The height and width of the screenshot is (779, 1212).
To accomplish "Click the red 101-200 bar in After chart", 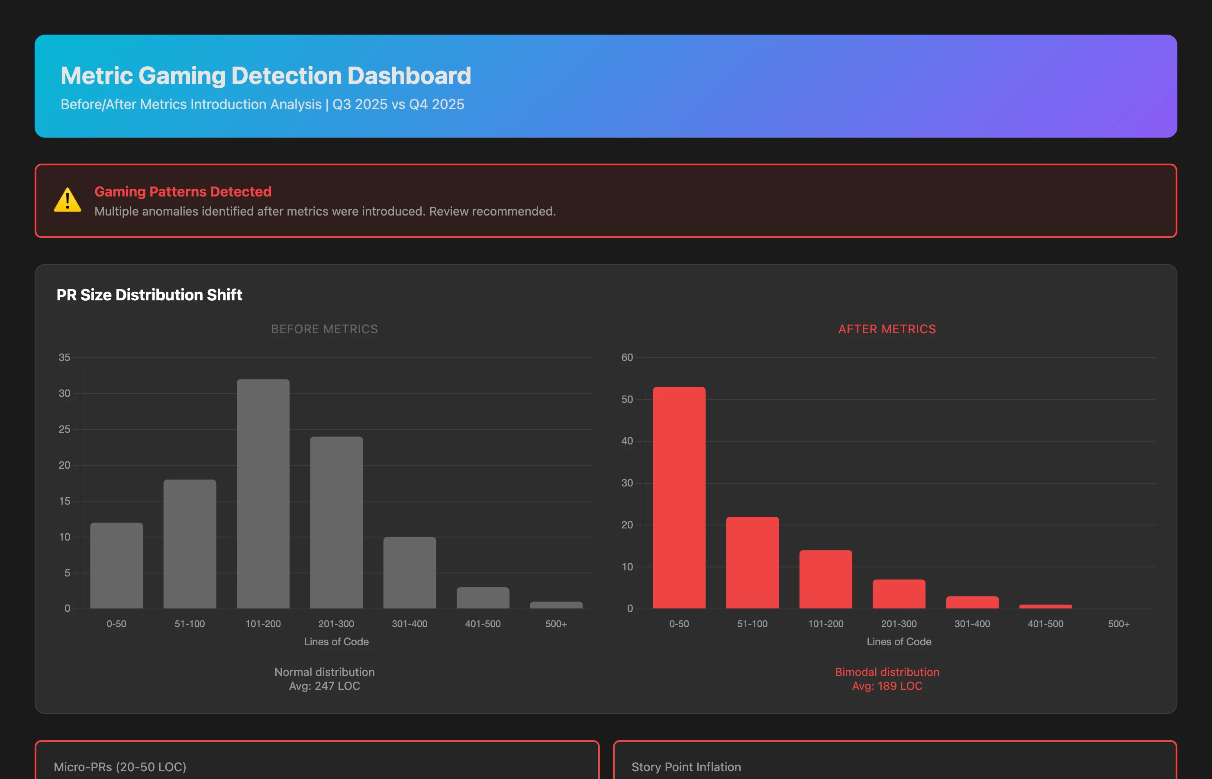I will click(x=825, y=579).
